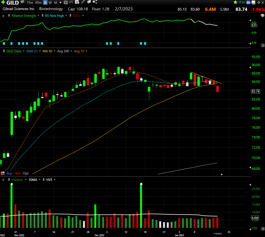Image resolution: width=265 pixels, height=237 pixels.
Task: Click the 83.74 price axis label box
Action: tap(256, 92)
